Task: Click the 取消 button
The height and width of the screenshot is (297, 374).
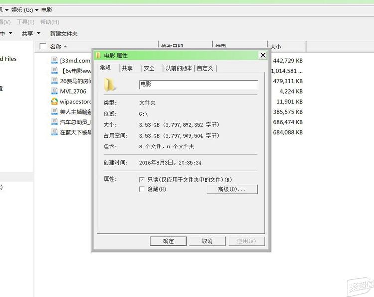Action: pyautogui.click(x=207, y=241)
